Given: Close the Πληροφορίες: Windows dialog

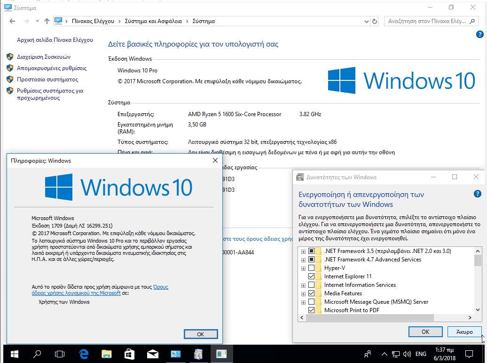Looking at the screenshot, I should (215, 160).
